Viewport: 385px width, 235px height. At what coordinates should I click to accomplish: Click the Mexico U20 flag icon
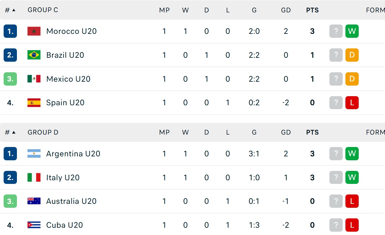34,79
